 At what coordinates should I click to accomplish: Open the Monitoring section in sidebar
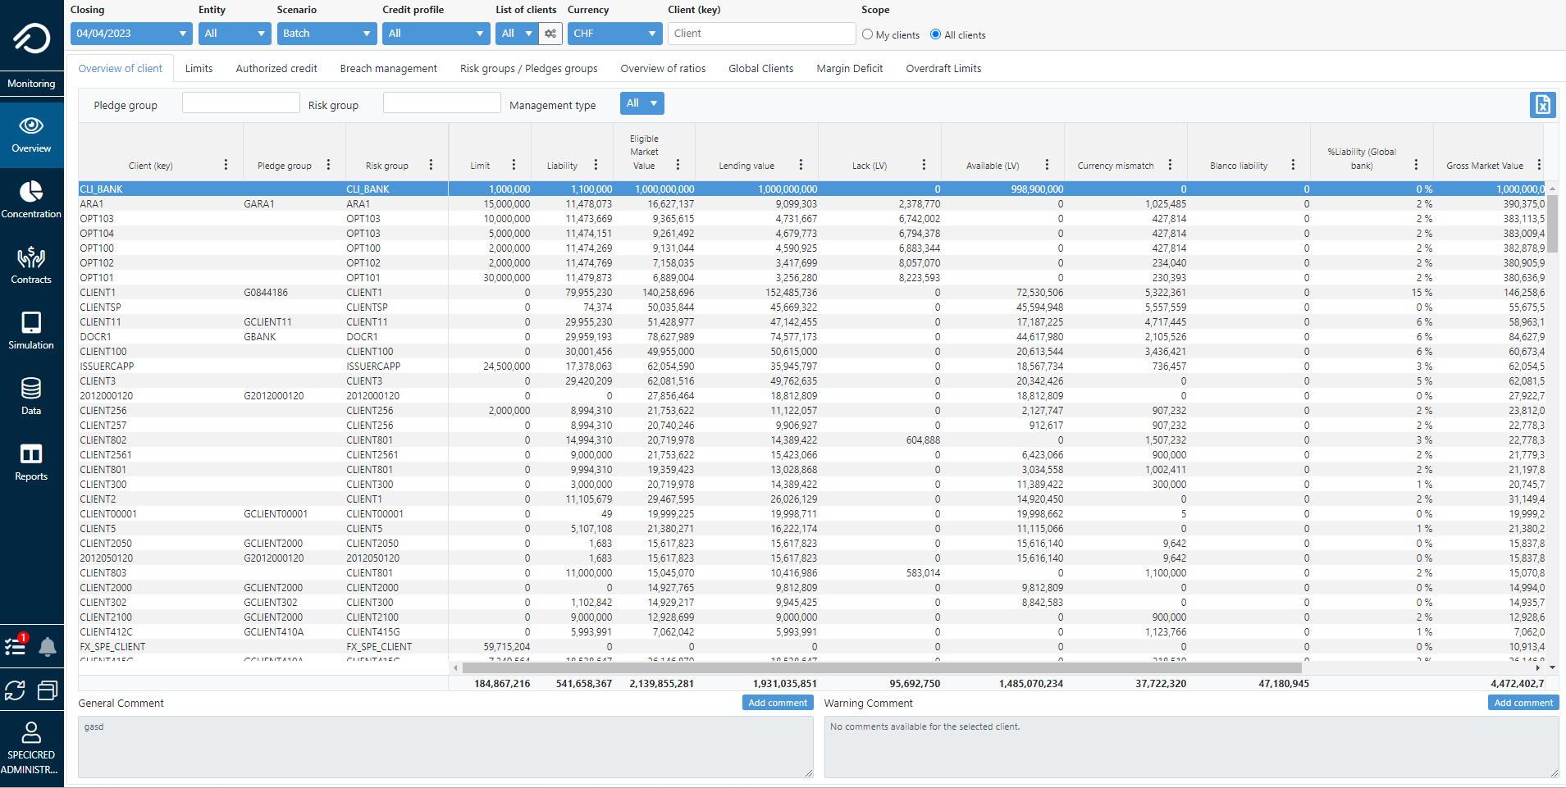31,84
